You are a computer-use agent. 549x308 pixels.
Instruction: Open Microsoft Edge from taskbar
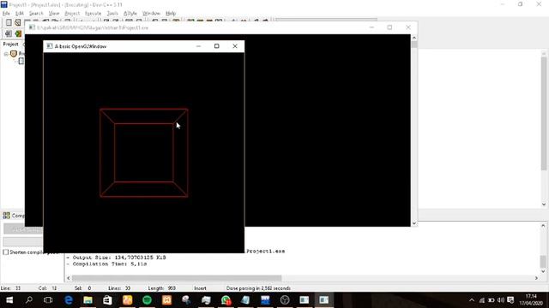69,300
